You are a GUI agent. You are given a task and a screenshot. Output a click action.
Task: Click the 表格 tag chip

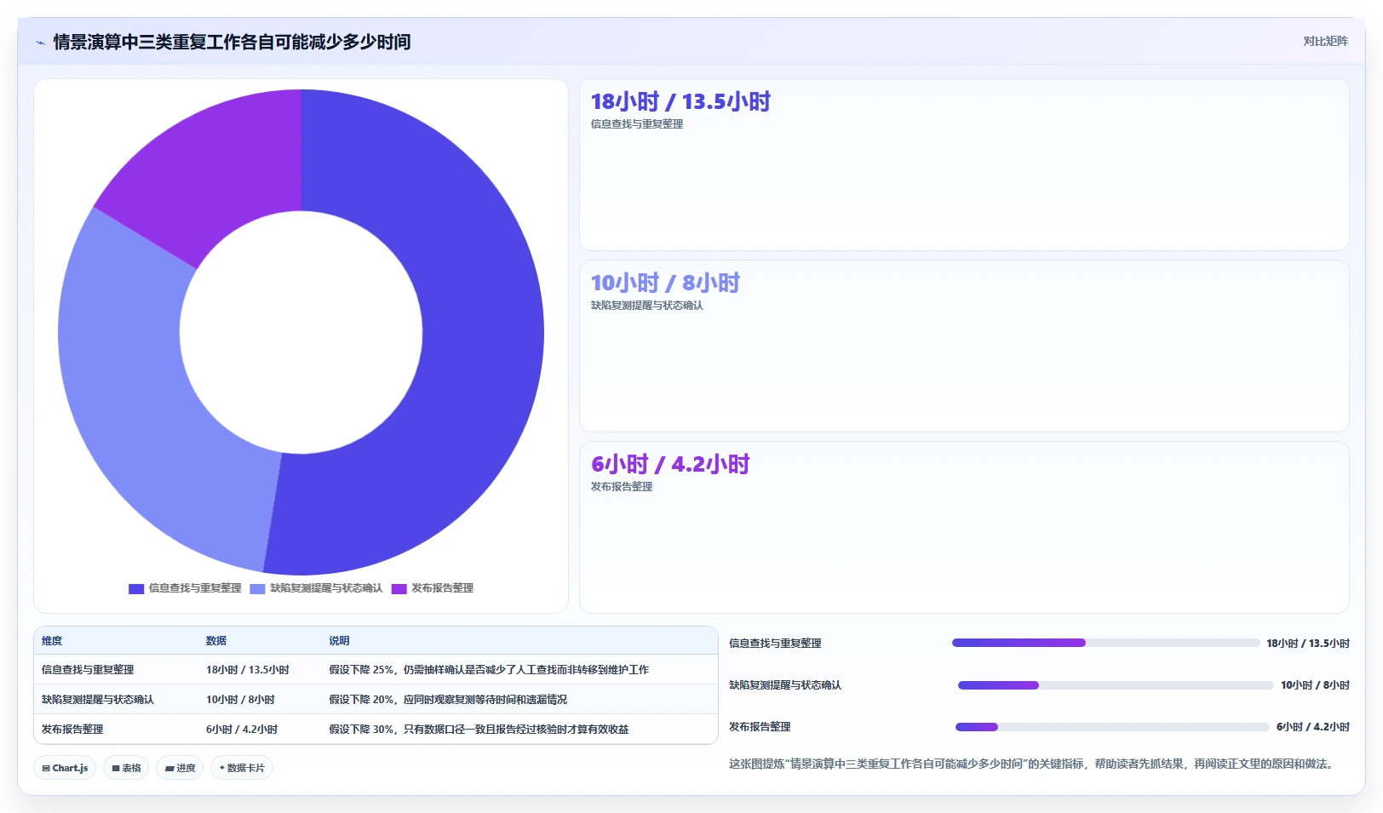coord(126,768)
